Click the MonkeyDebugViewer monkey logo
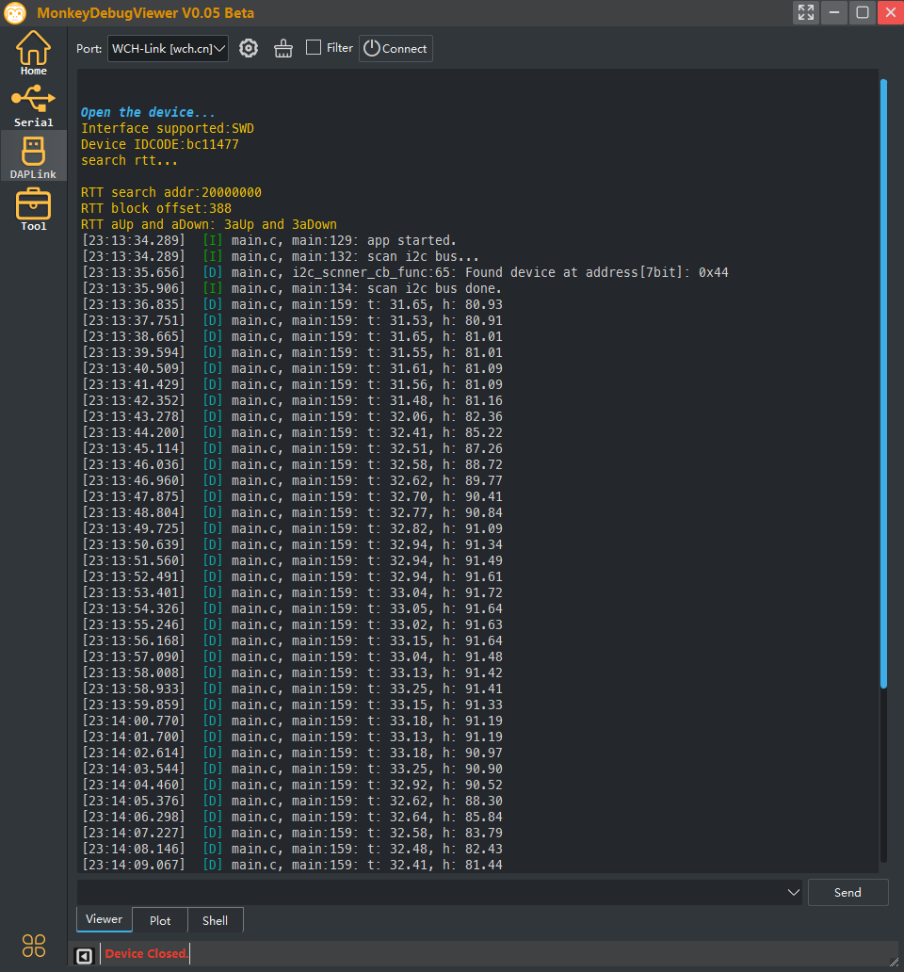904x972 pixels. tap(15, 13)
